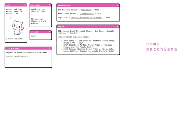Close the publications window

(117, 5)
